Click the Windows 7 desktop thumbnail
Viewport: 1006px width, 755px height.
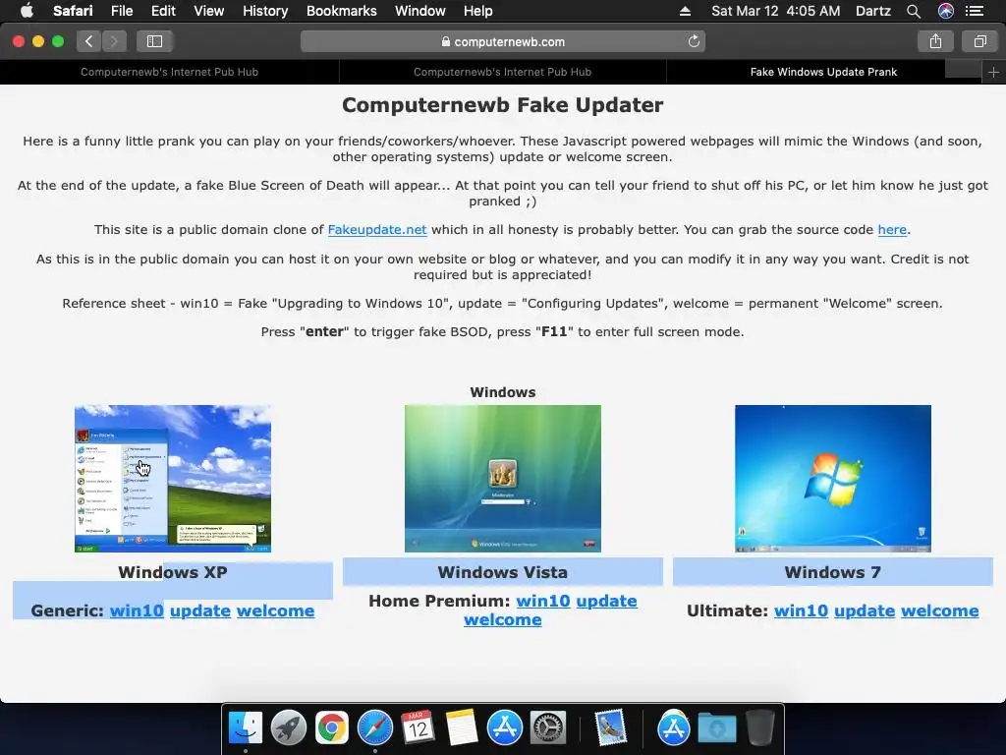coord(833,479)
